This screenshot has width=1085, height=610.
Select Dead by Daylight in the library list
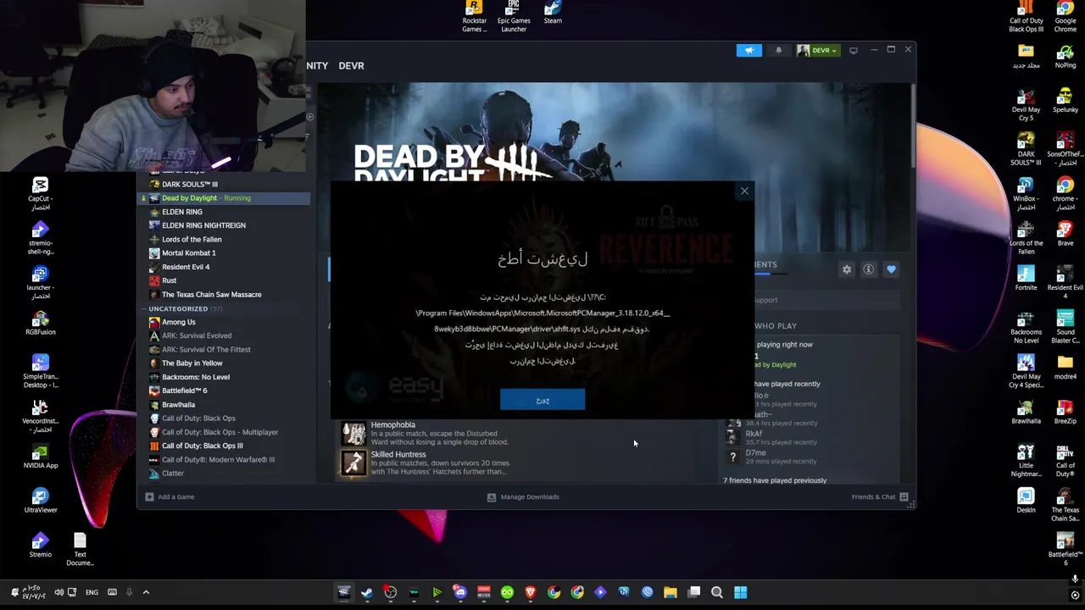225,197
